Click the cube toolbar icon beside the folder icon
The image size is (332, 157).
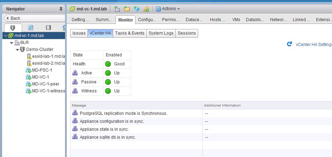click(x=137, y=9)
